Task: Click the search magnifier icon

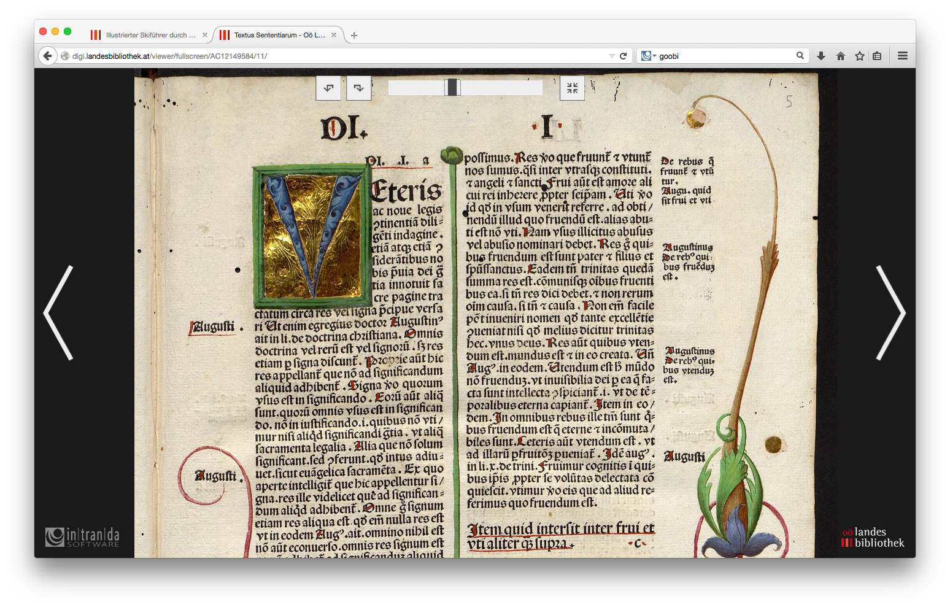Action: (x=800, y=55)
